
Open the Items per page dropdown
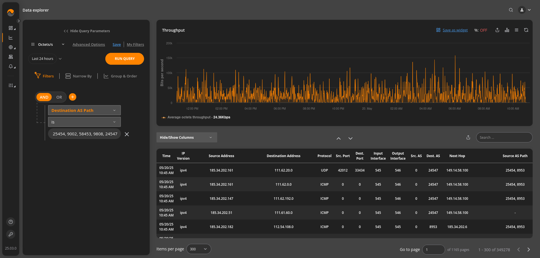199,249
